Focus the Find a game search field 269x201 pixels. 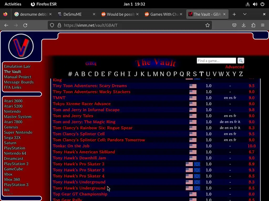[216, 61]
